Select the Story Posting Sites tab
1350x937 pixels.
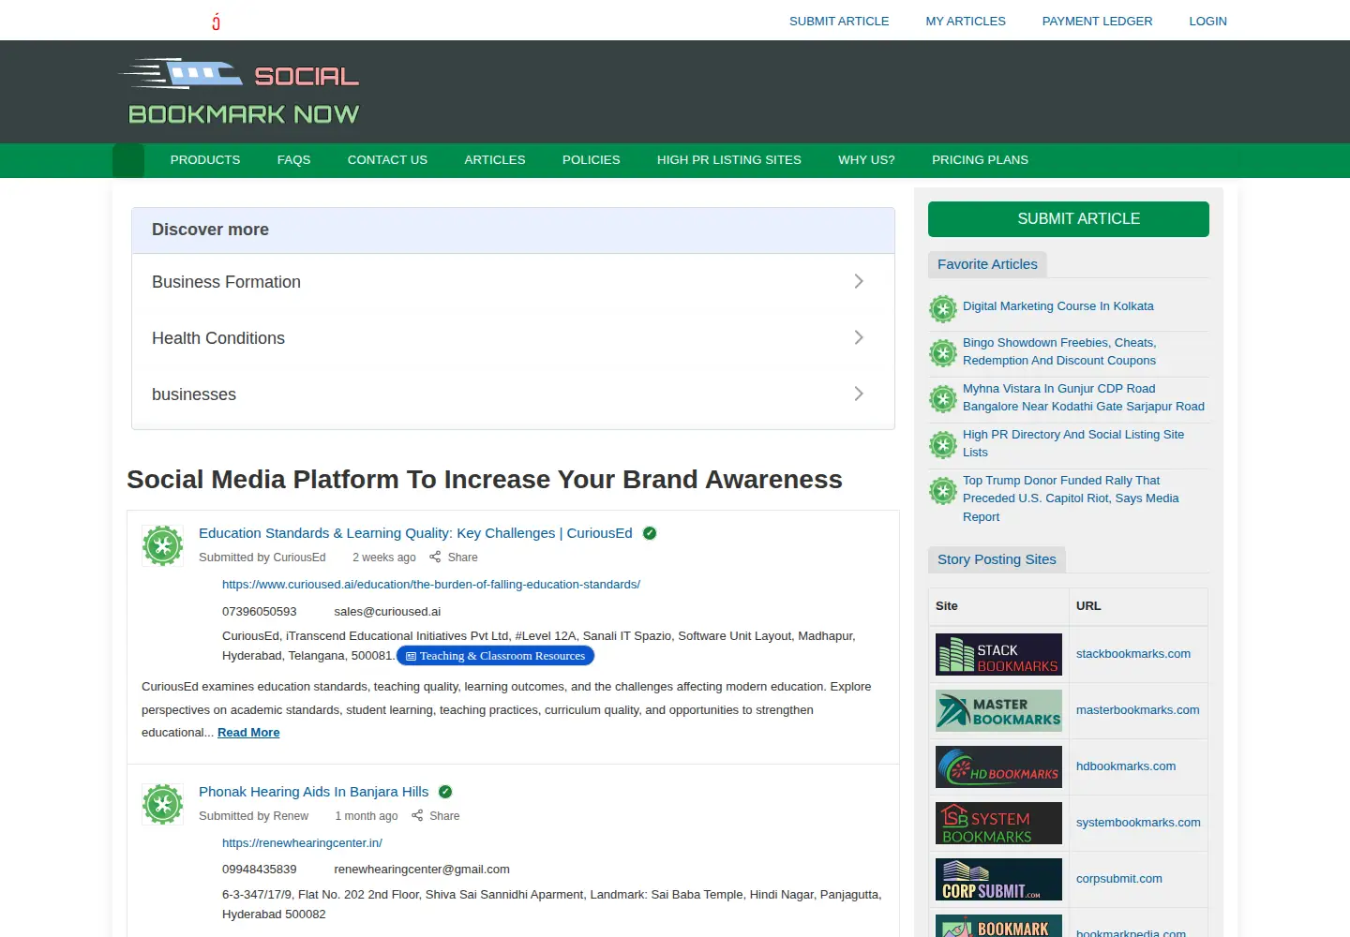(x=997, y=559)
